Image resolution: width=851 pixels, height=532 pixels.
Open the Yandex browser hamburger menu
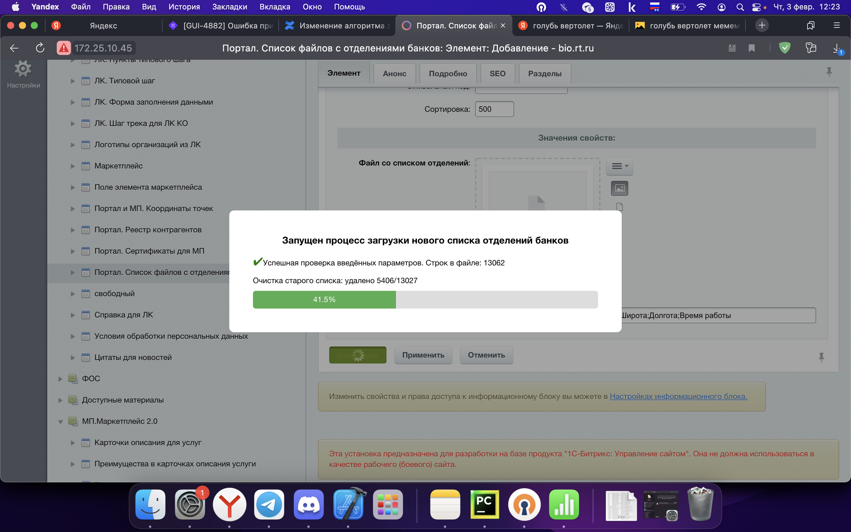pyautogui.click(x=837, y=25)
